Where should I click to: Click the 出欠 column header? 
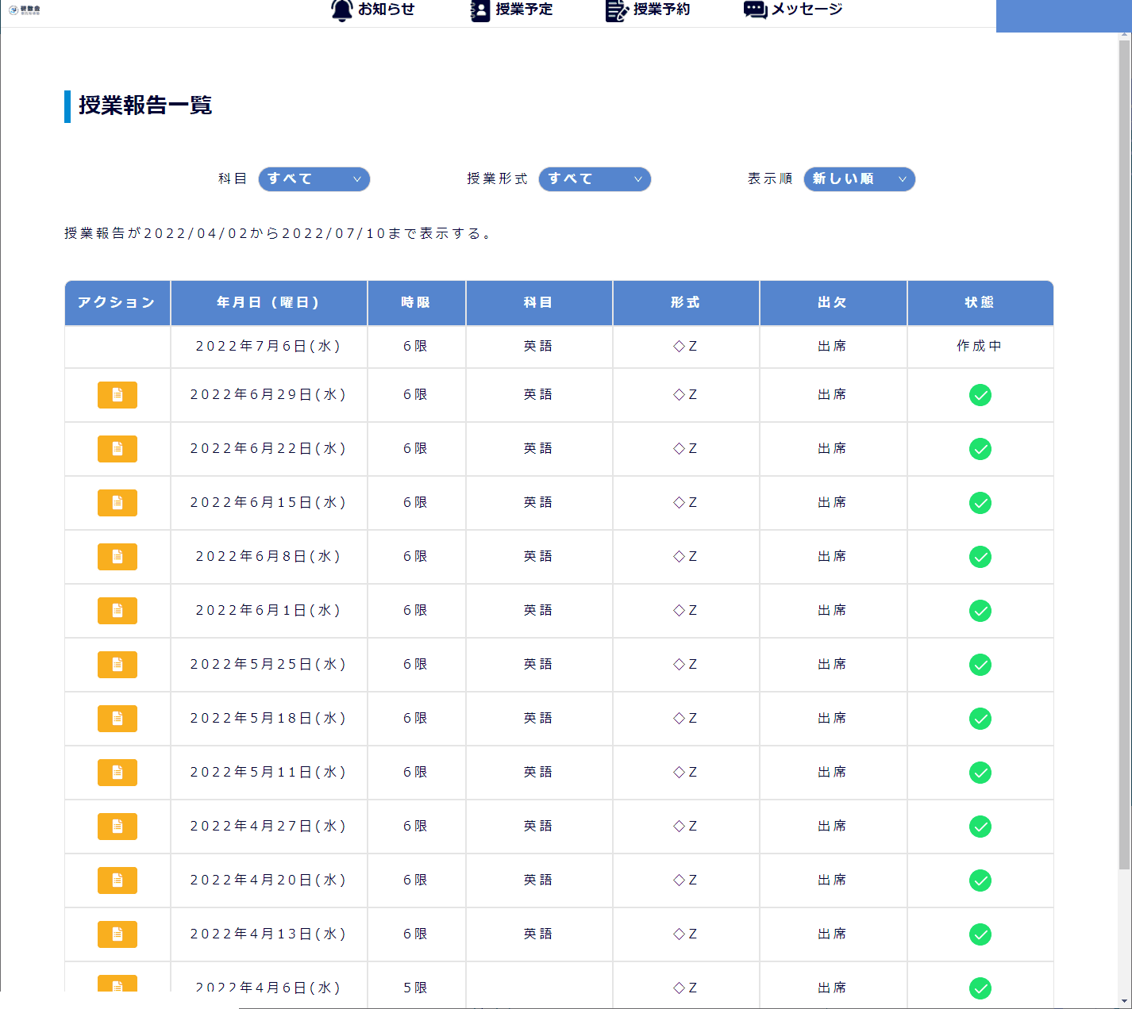pos(834,303)
